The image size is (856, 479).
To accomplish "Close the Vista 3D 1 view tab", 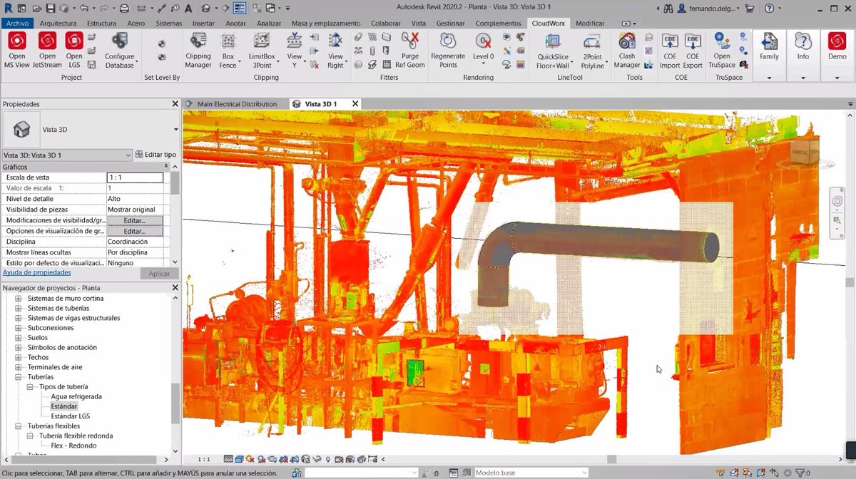I will (355, 104).
